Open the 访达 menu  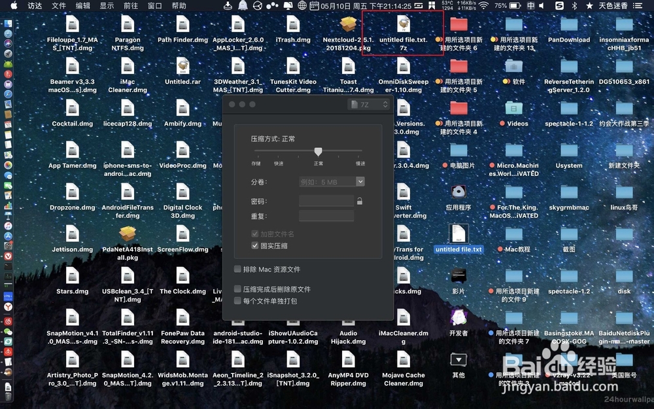[35, 5]
